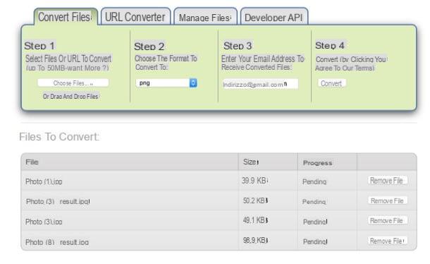
Task: Select the Photo (3)_result.jpg file name
Action: coord(58,202)
